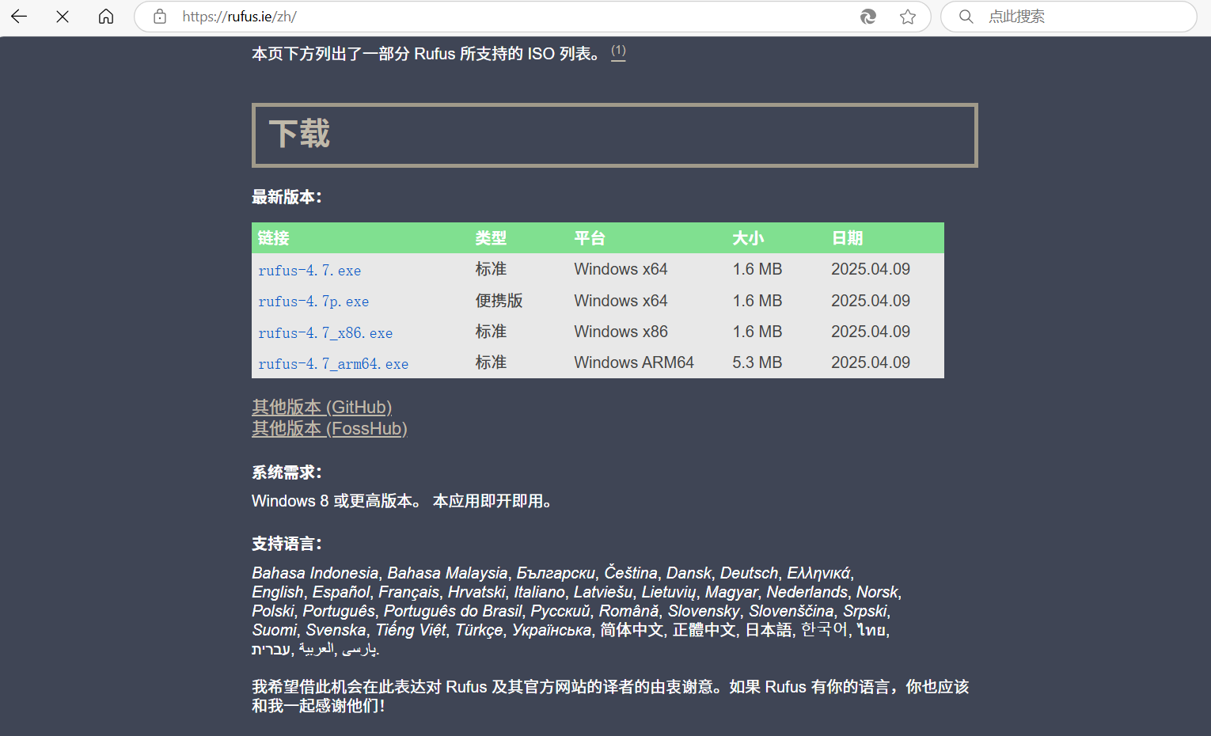1211x736 pixels.
Task: Click the Edge engine icon in the address bar
Action: (868, 17)
